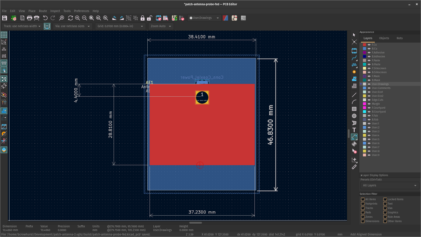
Task: Open the All Layers presets dropdown
Action: [389, 185]
